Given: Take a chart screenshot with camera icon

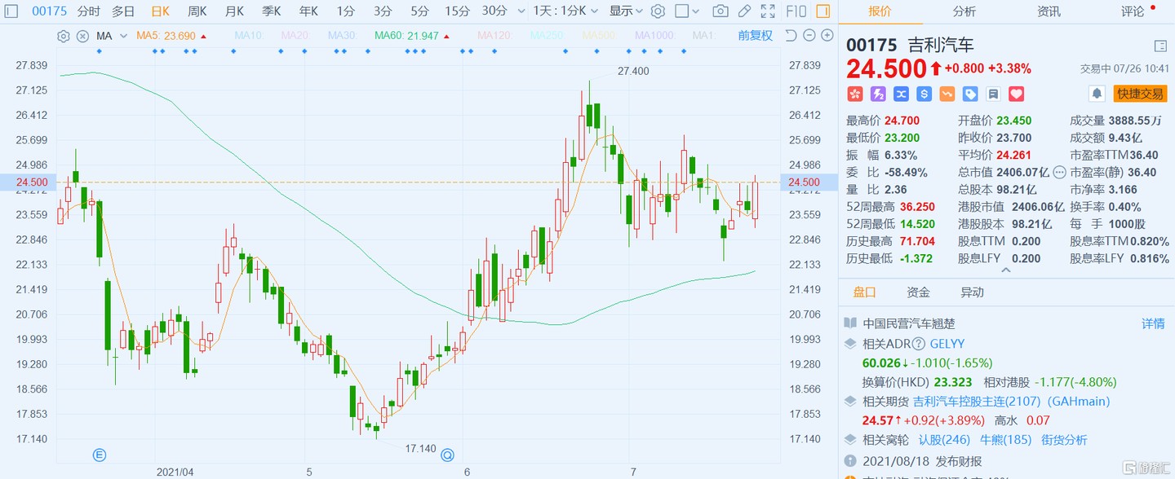Looking at the screenshot, I should pos(720,11).
